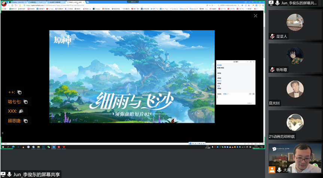Click the microphone icon beside 大黄
This screenshot has height=178, width=323.
[x=279, y=170]
